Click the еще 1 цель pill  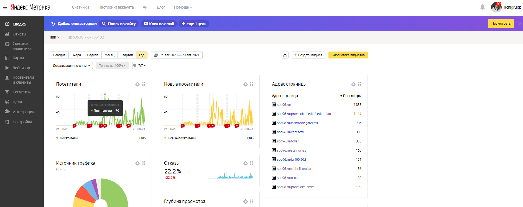click(194, 24)
